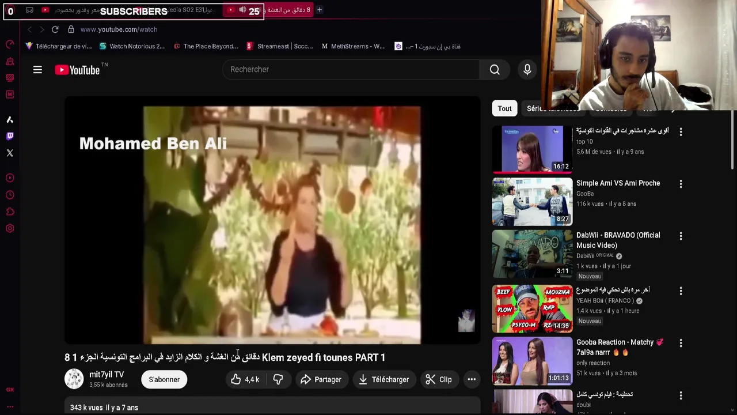Start voice search with the microphone
The image size is (737, 415).
[527, 70]
